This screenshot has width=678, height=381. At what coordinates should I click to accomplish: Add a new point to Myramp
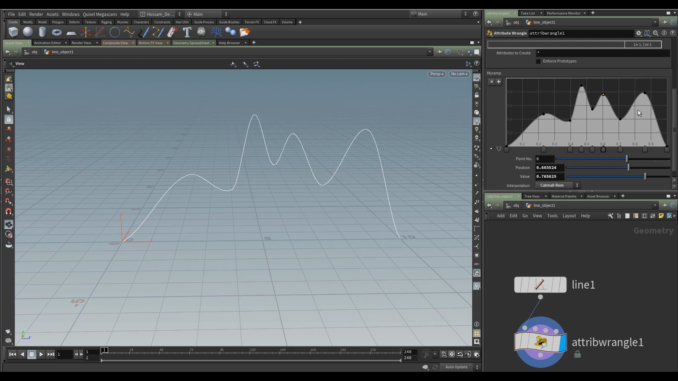coord(499,82)
